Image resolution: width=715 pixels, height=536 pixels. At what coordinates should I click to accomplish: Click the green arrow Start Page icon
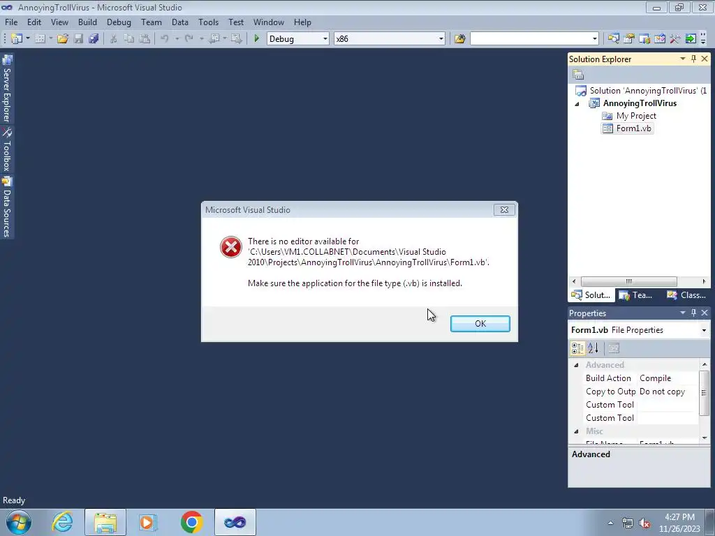(x=691, y=39)
